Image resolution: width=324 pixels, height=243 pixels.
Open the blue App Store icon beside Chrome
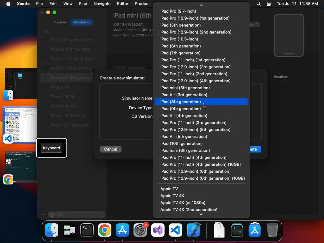[122, 230]
